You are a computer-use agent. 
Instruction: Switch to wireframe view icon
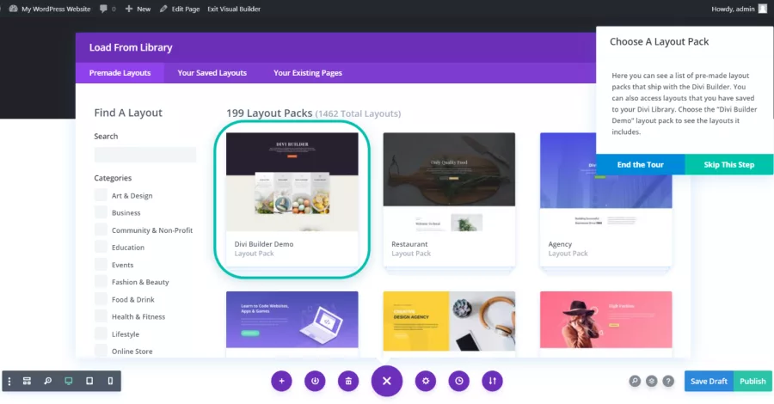point(28,381)
